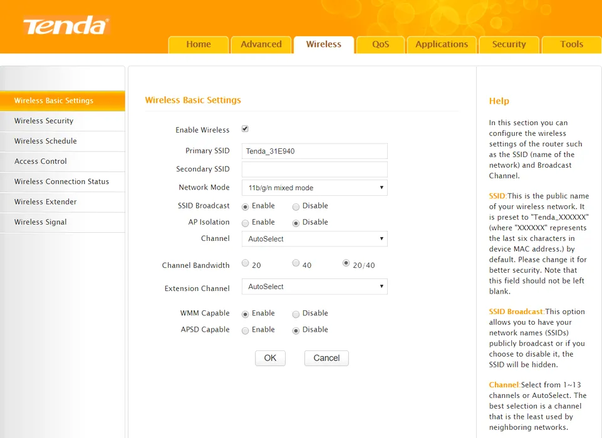602x438 pixels.
Task: Select Disable for SSID Broadcast
Action: coord(296,207)
